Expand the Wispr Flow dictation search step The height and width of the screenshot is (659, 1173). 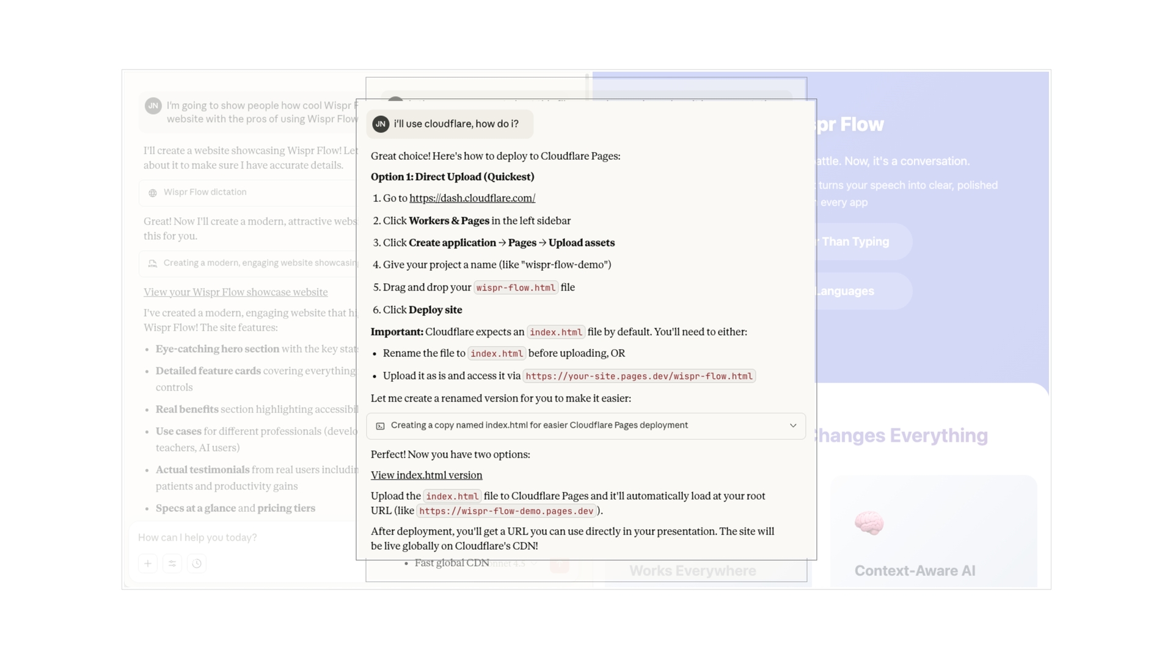(250, 192)
